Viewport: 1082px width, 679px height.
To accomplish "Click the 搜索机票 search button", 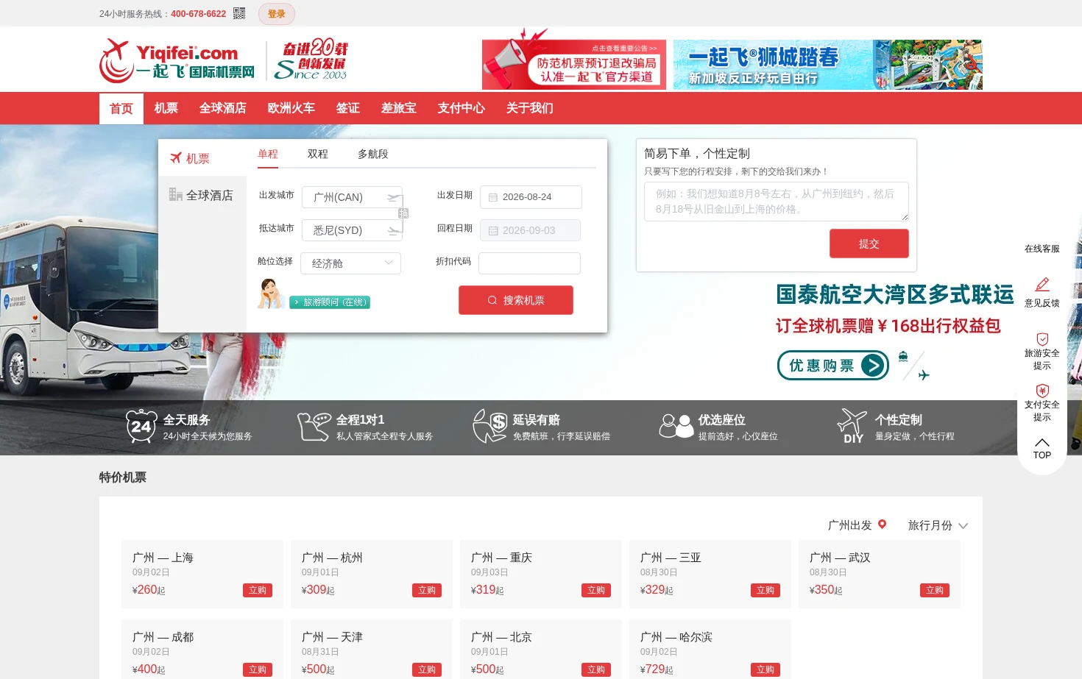I will coord(516,300).
